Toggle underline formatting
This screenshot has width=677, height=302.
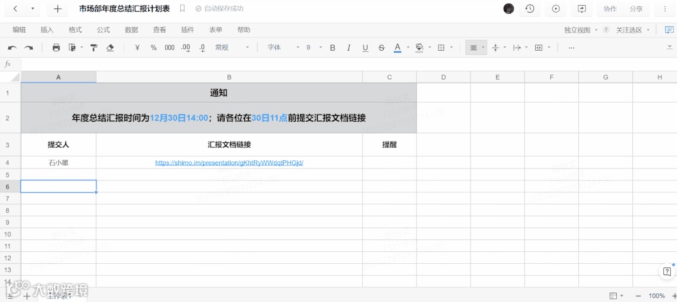pyautogui.click(x=366, y=48)
